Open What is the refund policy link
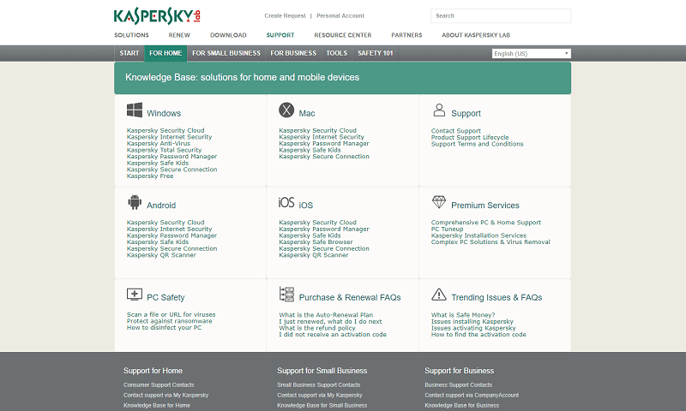Image resolution: width=686 pixels, height=411 pixels. click(x=317, y=328)
